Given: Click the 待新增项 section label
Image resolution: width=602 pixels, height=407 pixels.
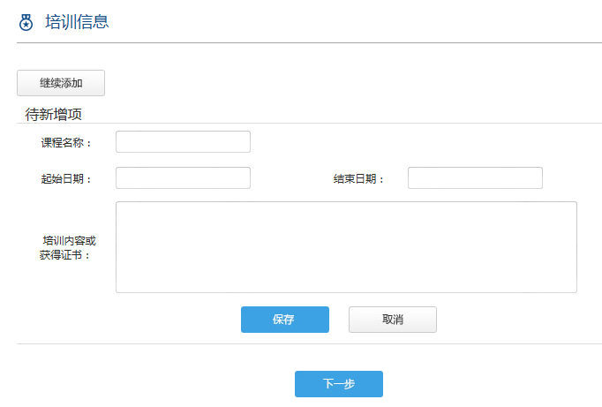Looking at the screenshot, I should point(53,115).
